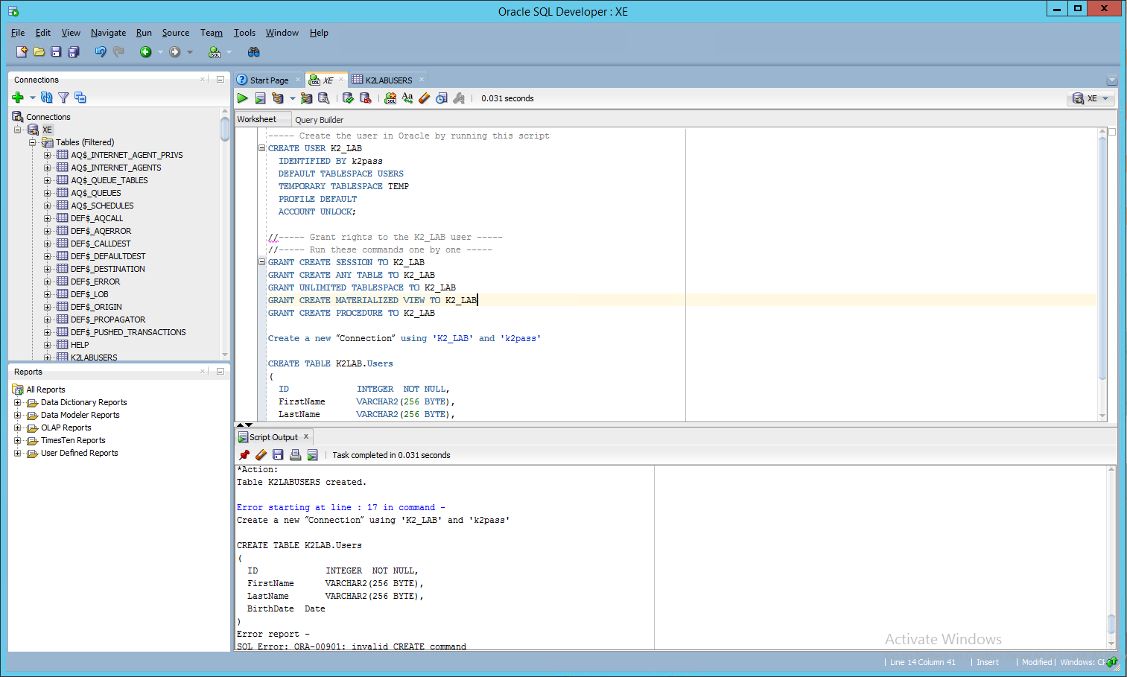
Task: Click the To Upper/Lower/InitCap icon
Action: [x=407, y=98]
